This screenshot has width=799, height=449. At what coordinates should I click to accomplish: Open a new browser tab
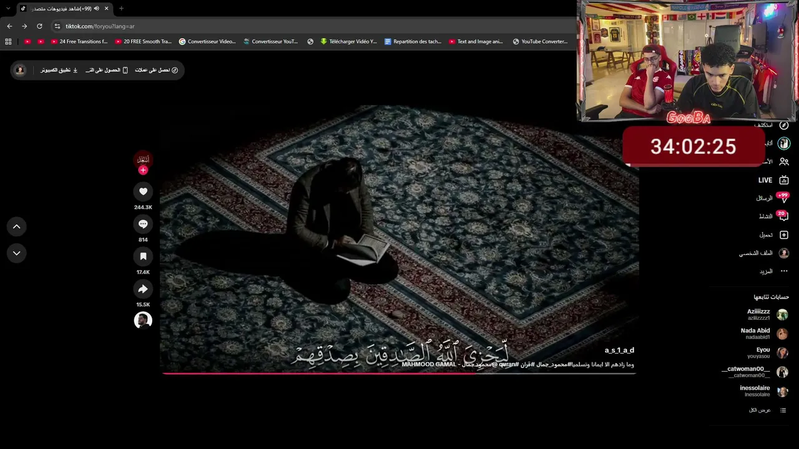[x=121, y=9]
